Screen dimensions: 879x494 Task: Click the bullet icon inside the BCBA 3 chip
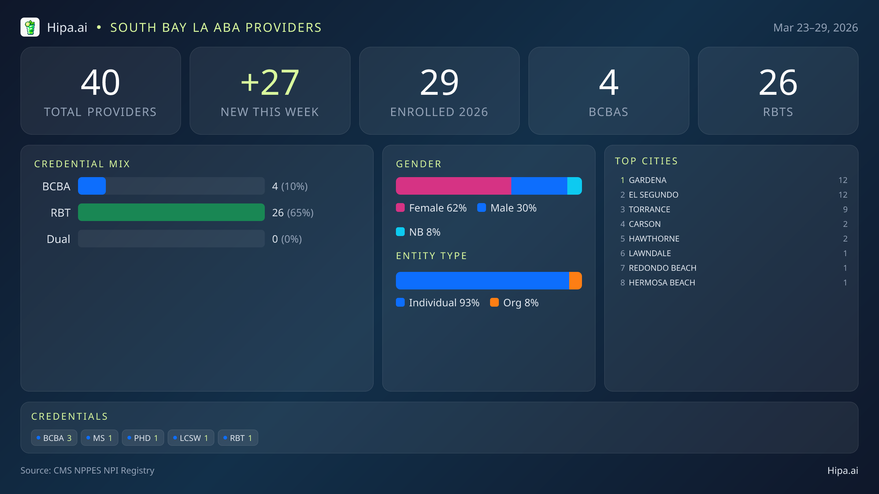[38, 437]
